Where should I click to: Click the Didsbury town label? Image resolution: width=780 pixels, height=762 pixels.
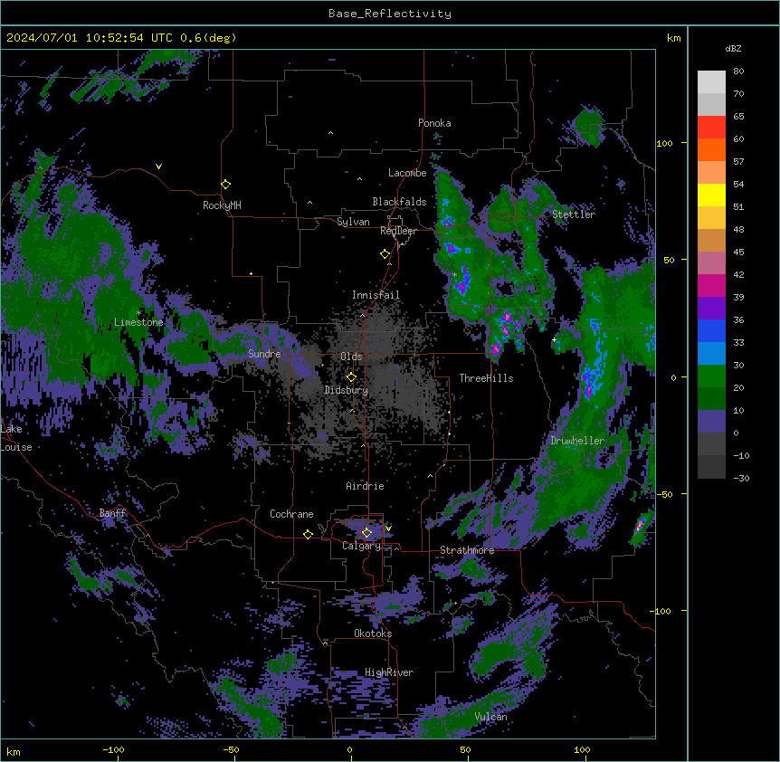pos(347,390)
